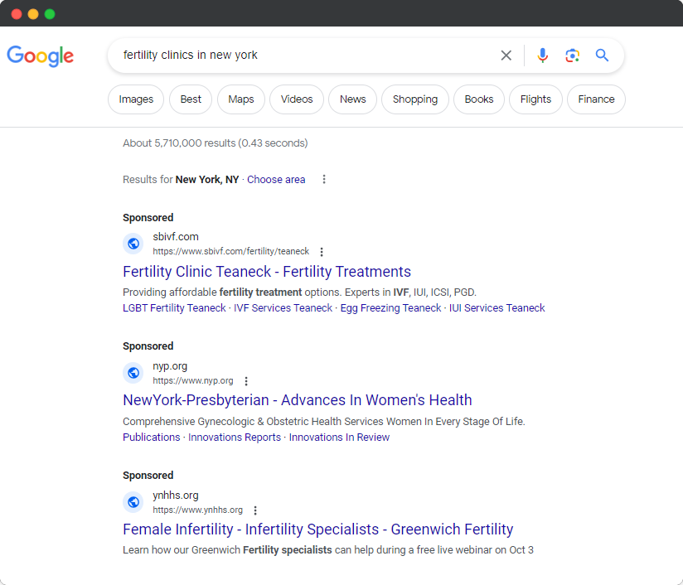Open Fertility Clinic Teaneck result title
This screenshot has height=585, width=683.
tap(267, 272)
